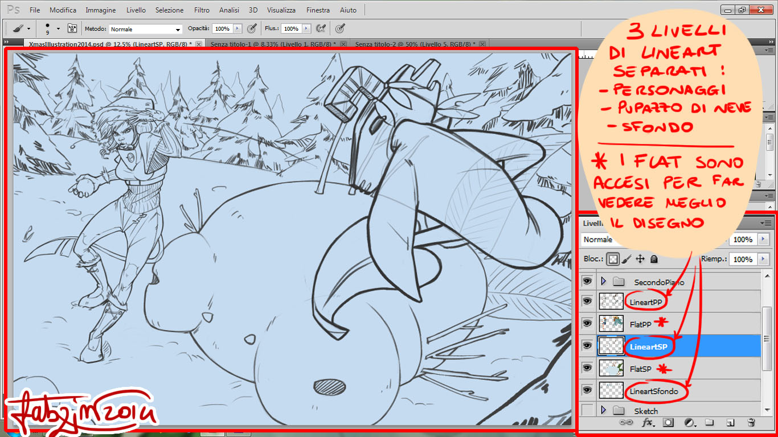Open the Modifica menu

coord(63,10)
